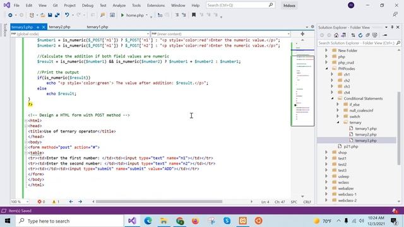Screen dimensions: 404x227
Task: Click the Show All Files icon
Action: click(375, 35)
